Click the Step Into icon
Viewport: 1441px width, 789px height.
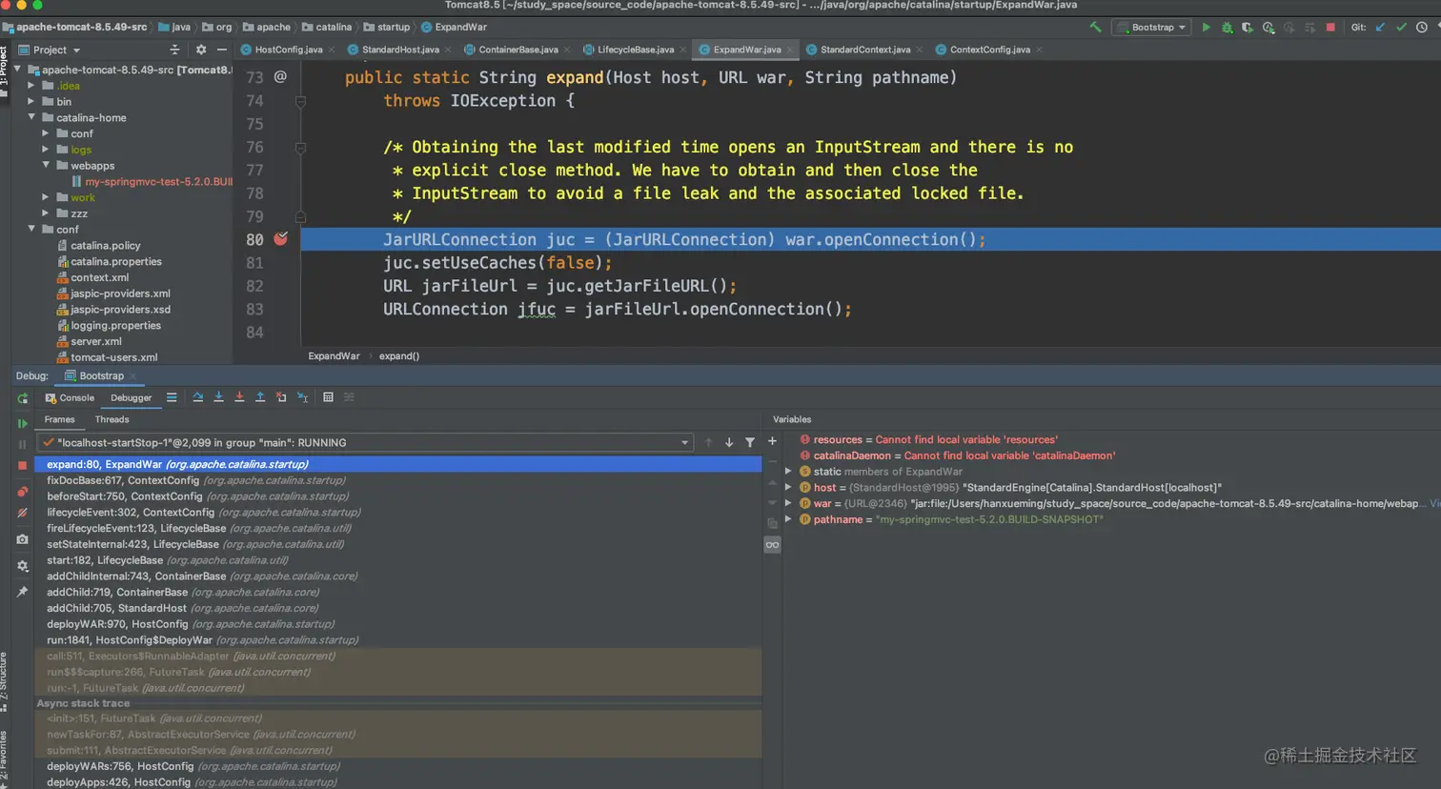[x=219, y=397]
